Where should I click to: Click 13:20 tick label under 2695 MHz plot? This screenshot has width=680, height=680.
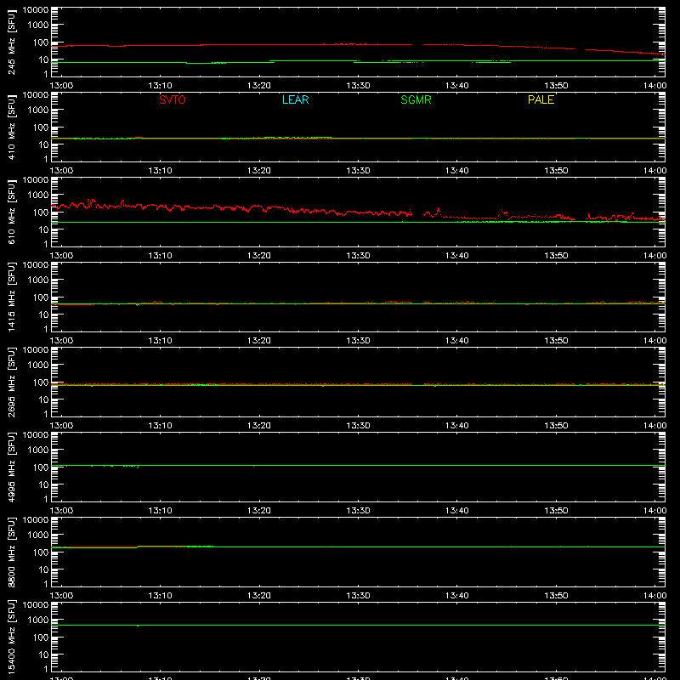259,426
